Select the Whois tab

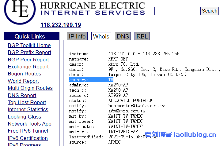pyautogui.click(x=101, y=36)
